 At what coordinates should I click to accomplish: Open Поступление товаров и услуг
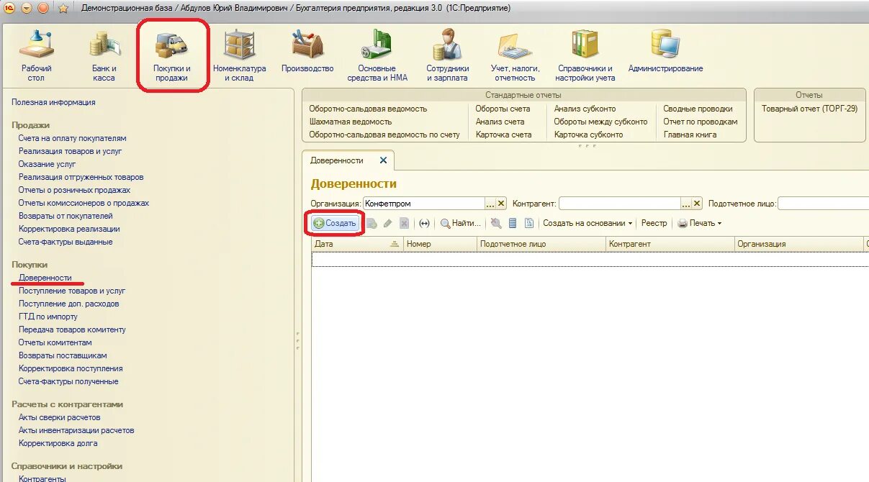coord(72,291)
